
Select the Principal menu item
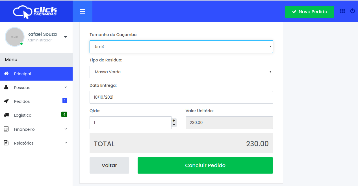pyautogui.click(x=23, y=74)
